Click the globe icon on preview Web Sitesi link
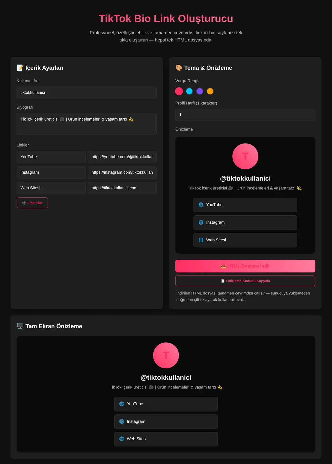This screenshot has height=464, width=332. pos(201,240)
